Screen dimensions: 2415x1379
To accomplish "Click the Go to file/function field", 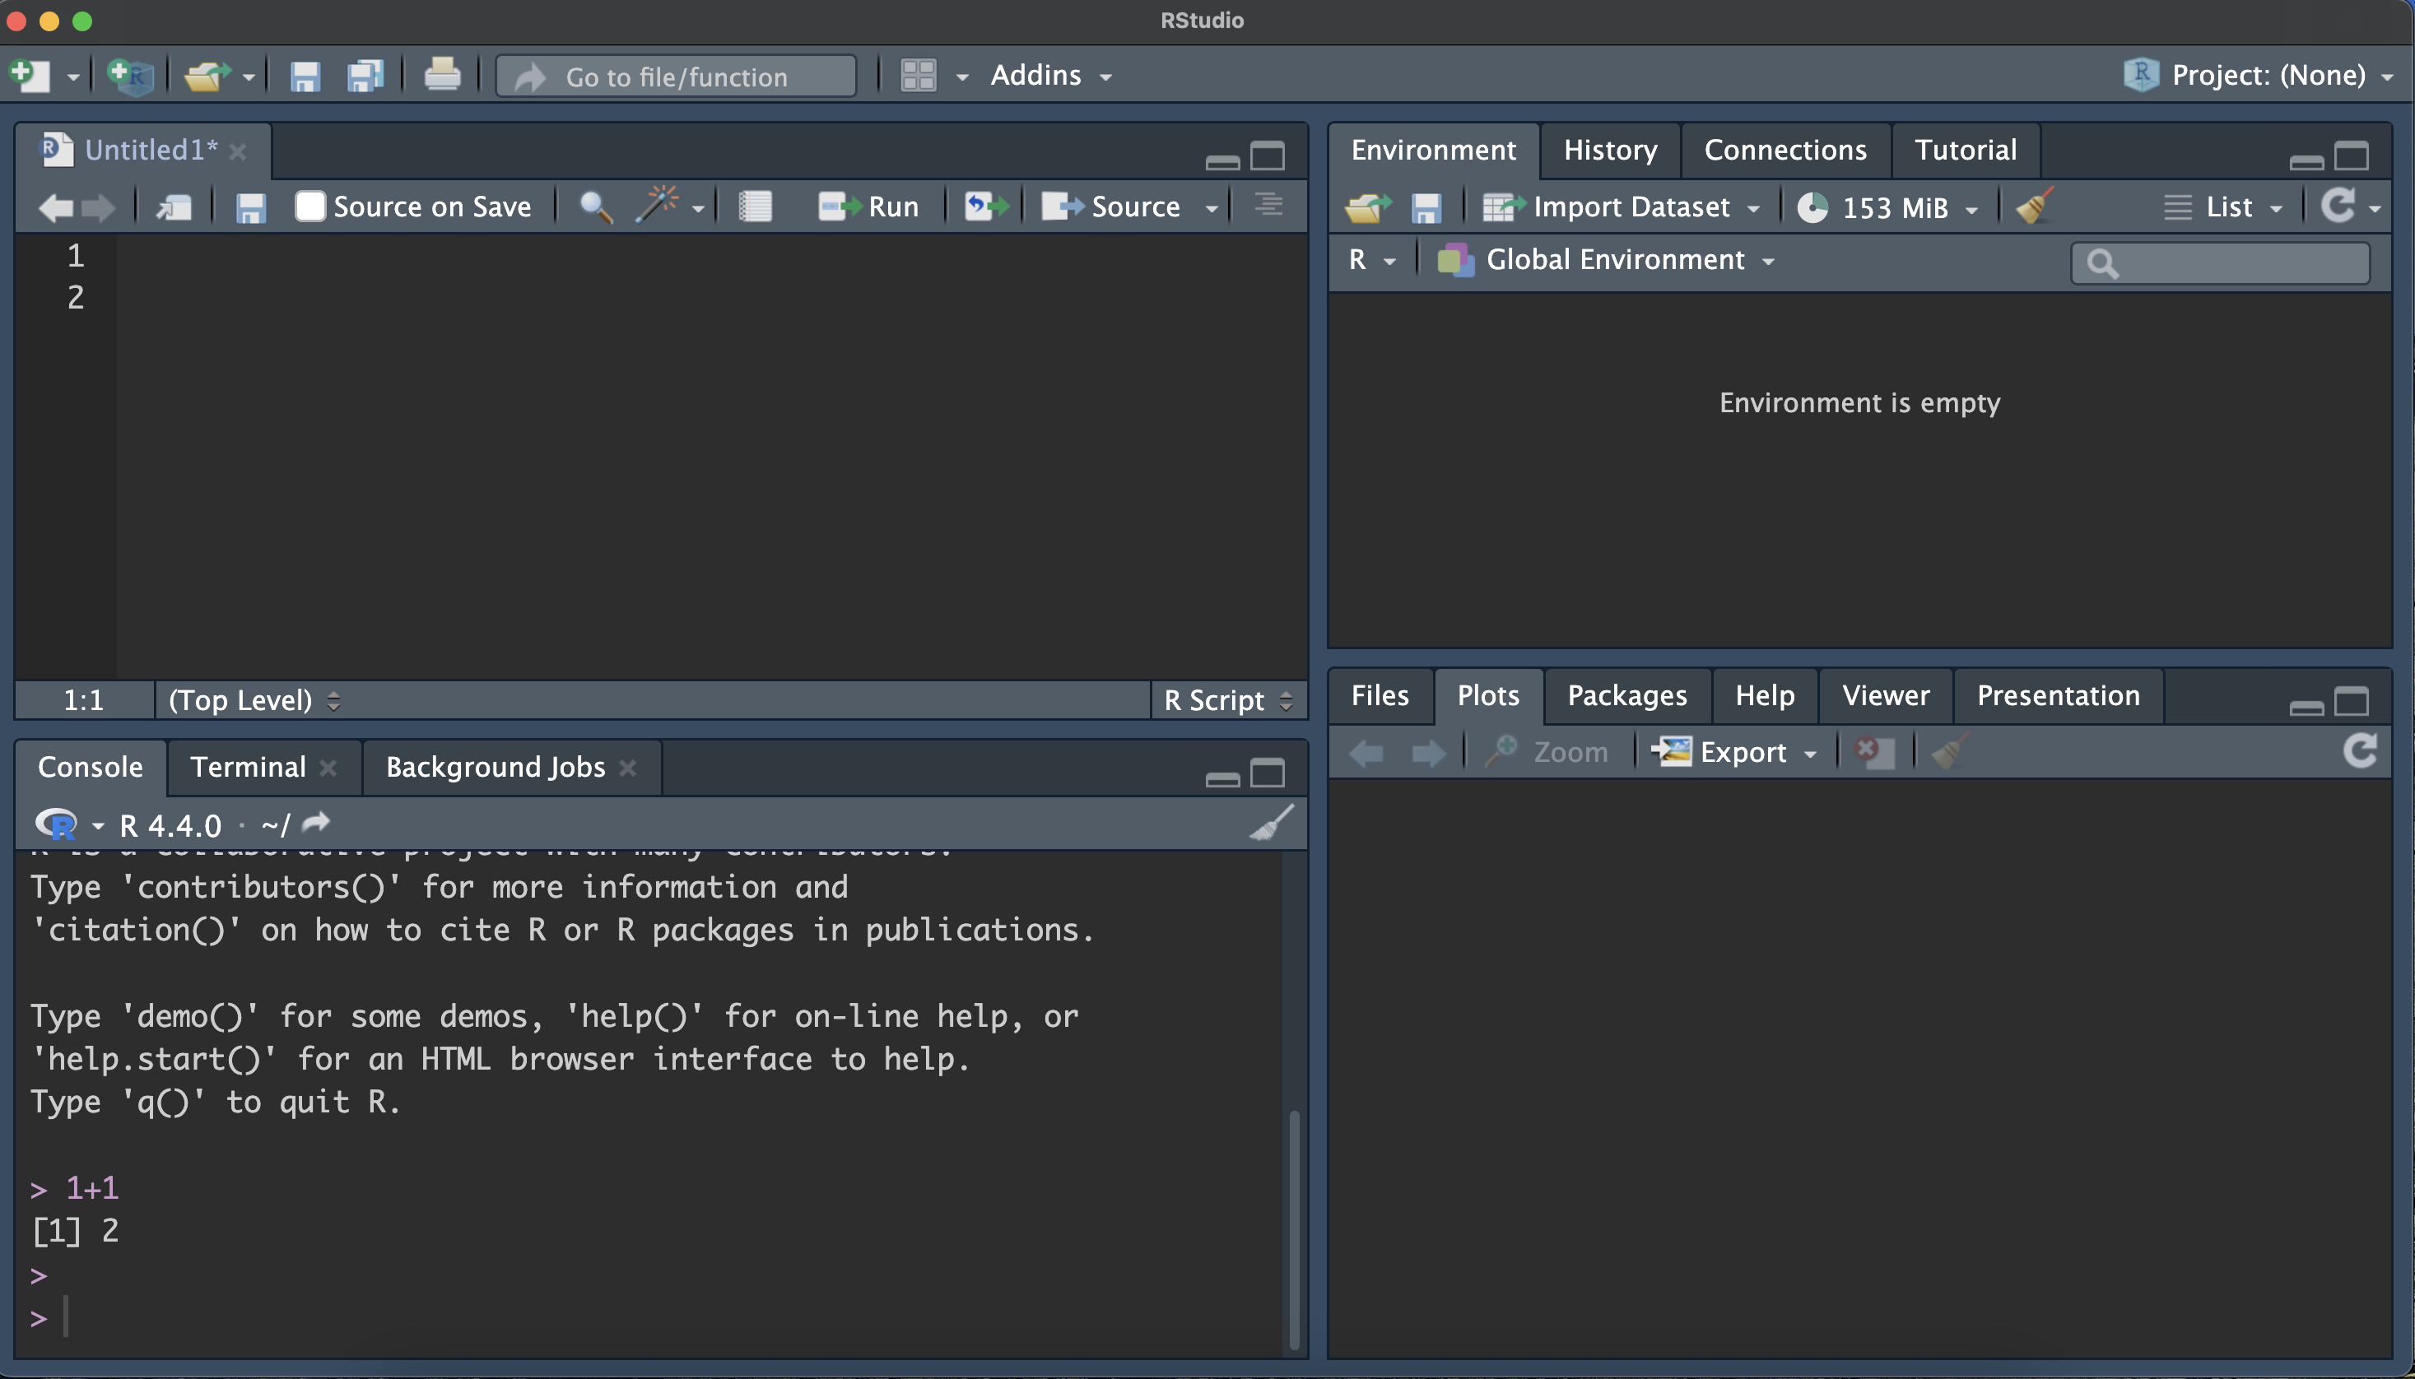I will [677, 76].
